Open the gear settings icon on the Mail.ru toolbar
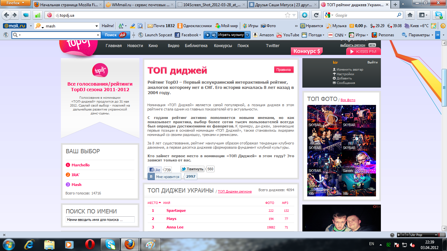 443,26
